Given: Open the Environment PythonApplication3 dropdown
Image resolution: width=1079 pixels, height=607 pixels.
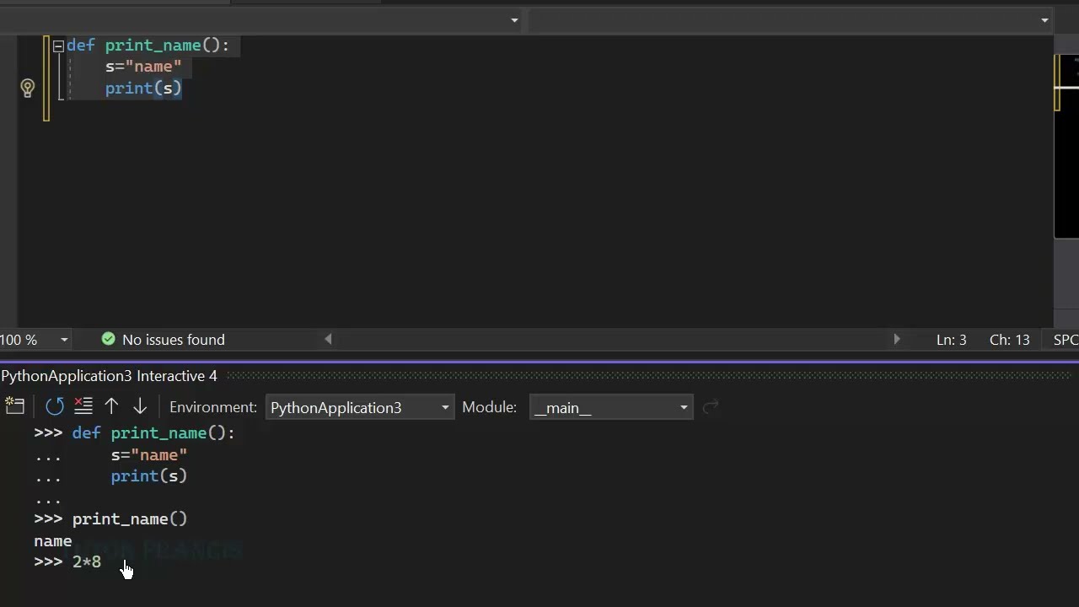Looking at the screenshot, I should (x=360, y=407).
